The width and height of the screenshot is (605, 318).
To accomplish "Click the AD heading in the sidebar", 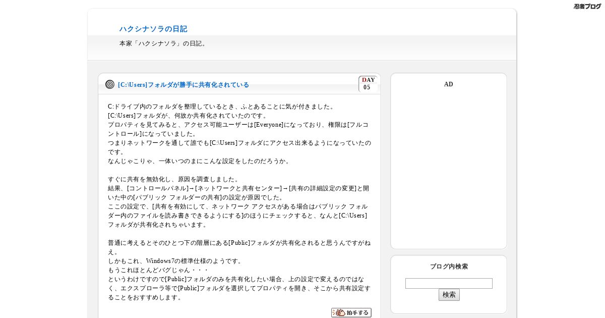I will [x=449, y=84].
